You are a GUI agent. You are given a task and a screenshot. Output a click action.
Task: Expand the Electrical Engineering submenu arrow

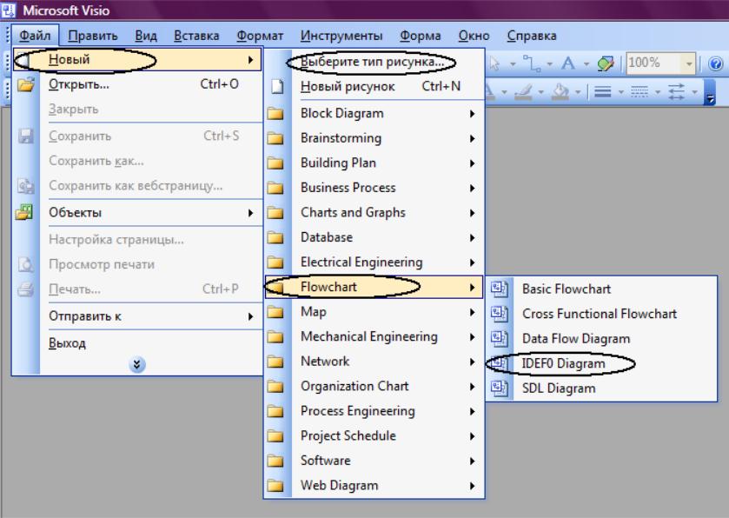pos(472,262)
